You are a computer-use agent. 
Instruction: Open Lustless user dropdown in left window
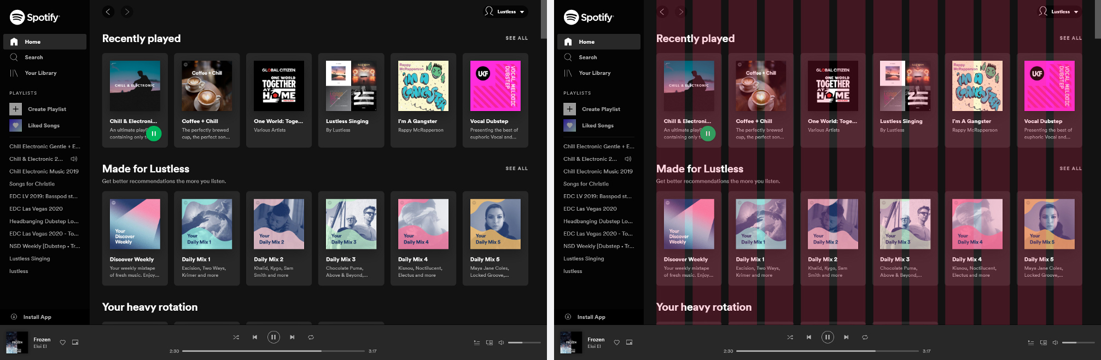[x=505, y=11]
